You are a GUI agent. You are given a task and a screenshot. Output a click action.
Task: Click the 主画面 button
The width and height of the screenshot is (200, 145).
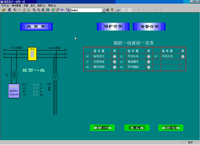[36, 27]
